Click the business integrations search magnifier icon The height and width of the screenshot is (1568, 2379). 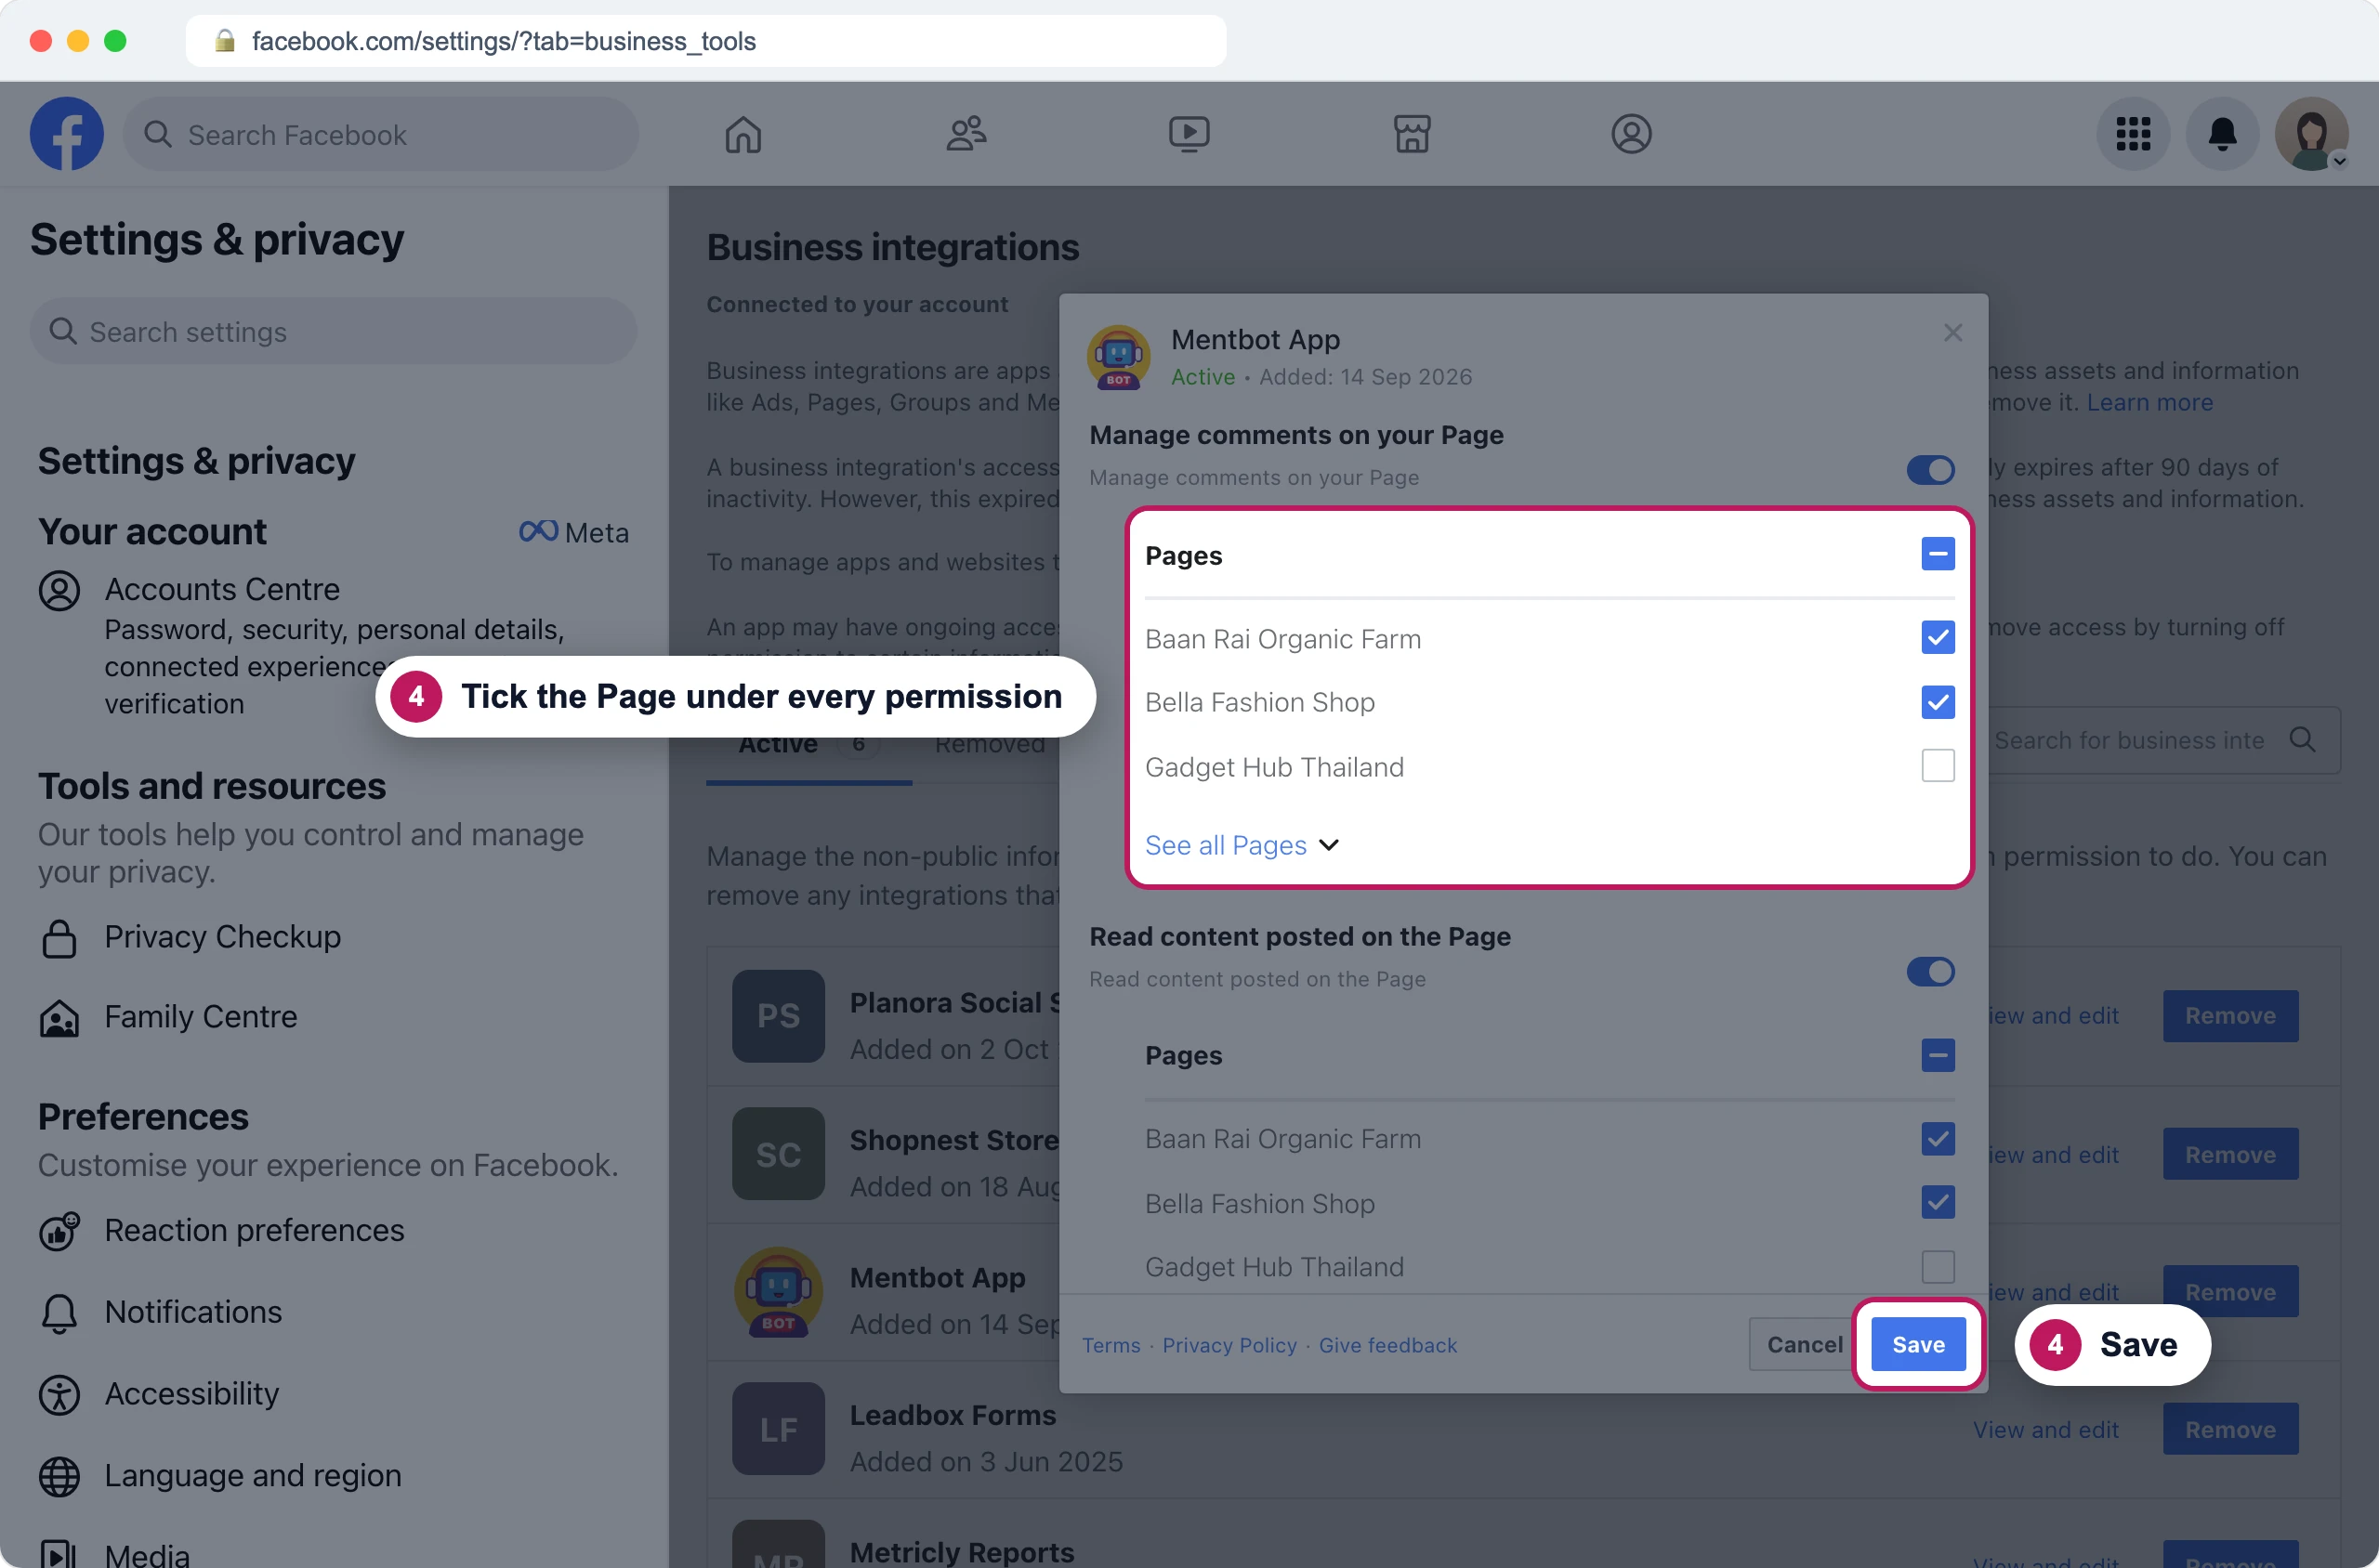pos(2302,740)
